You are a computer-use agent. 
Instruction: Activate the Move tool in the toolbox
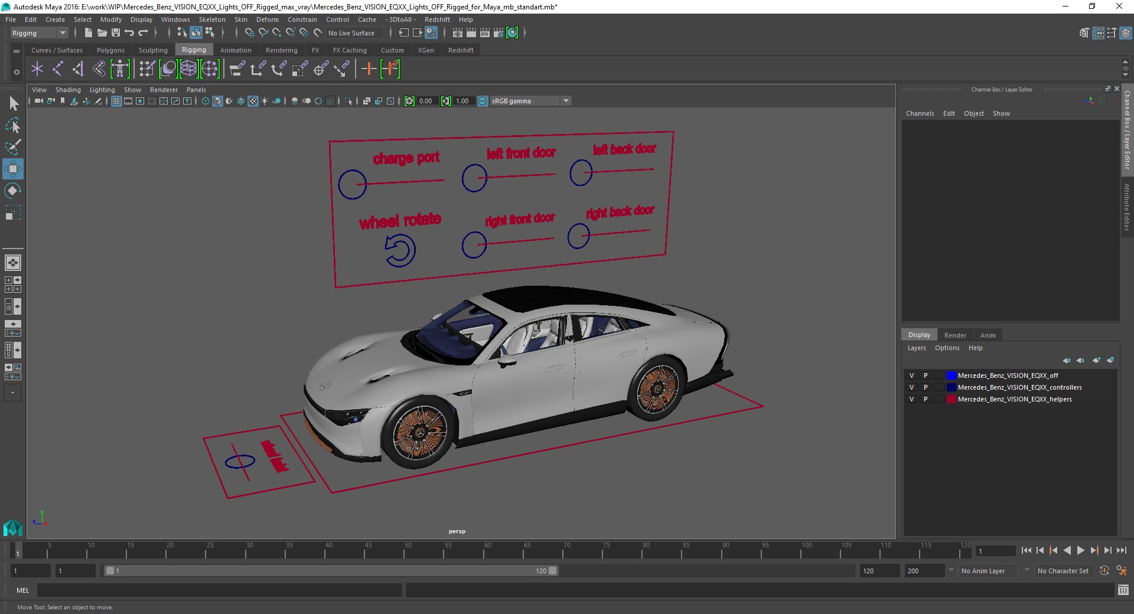pos(13,169)
